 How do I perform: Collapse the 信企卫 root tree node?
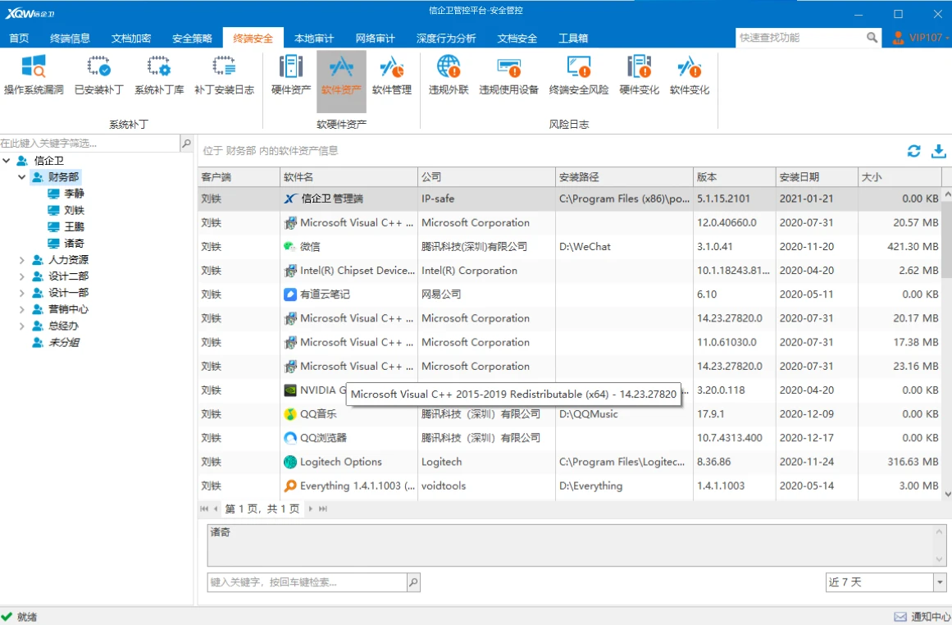7,160
